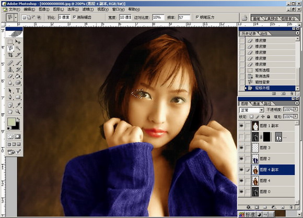Select the Shape tool
Image resolution: width=303 pixels, height=218 pixels.
(x=18, y=97)
